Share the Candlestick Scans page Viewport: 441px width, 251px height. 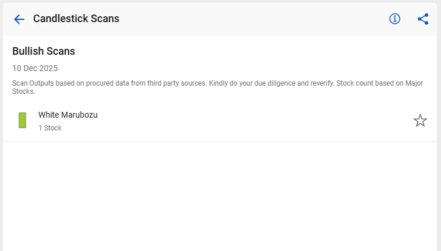[423, 19]
